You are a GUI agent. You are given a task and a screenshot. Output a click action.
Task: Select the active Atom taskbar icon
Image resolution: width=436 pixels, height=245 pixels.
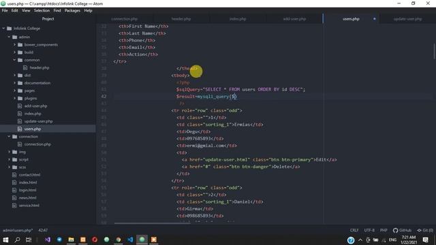(x=142, y=240)
